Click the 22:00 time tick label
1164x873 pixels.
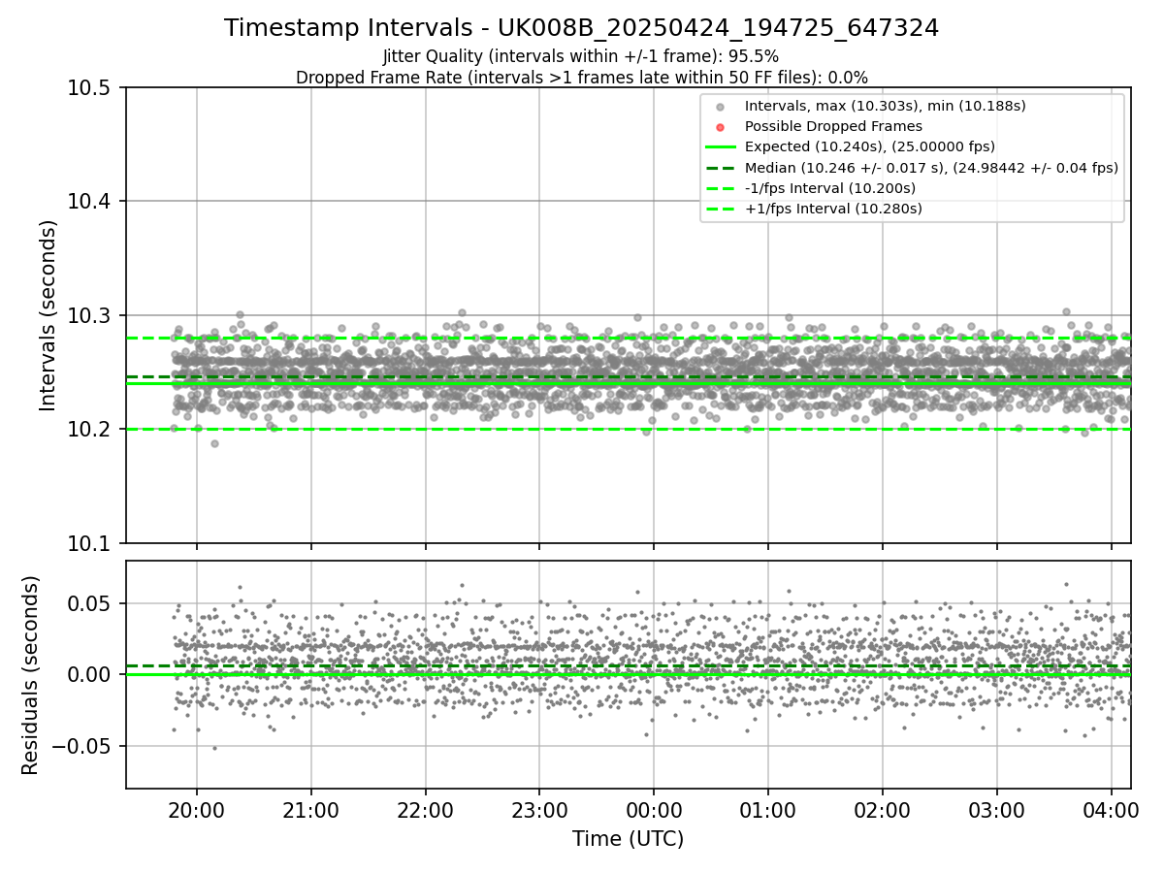(425, 809)
